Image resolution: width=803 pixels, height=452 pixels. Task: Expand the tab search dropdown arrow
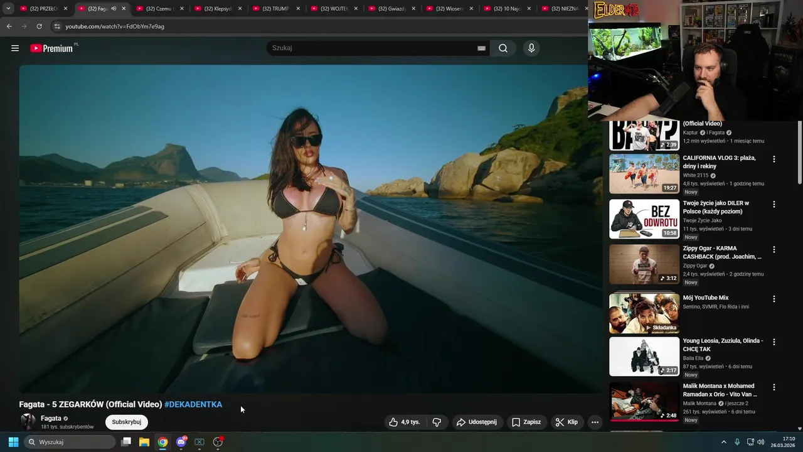click(x=8, y=9)
